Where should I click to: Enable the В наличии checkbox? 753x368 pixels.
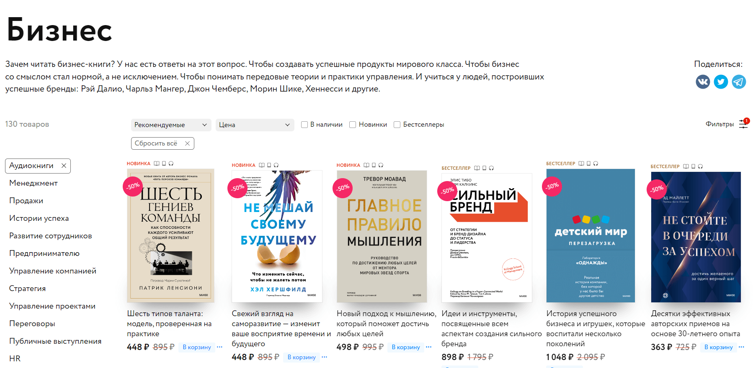tap(304, 125)
